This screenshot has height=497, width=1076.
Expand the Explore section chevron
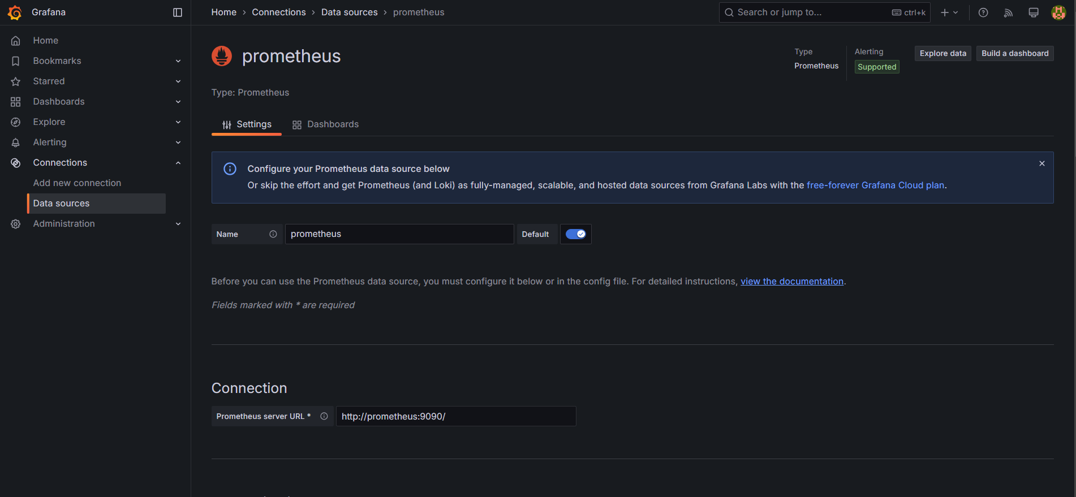pos(178,122)
